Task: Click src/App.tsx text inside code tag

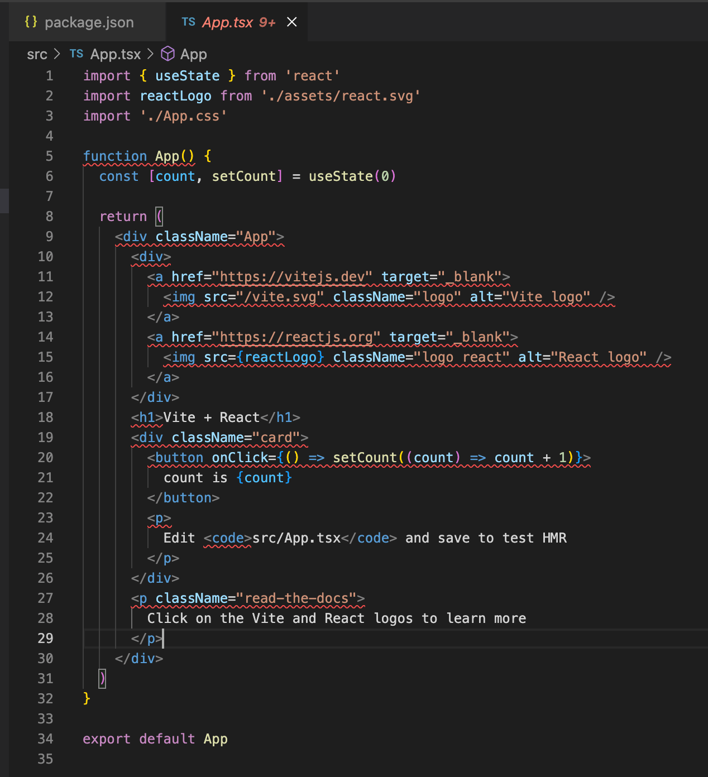Action: click(x=296, y=538)
